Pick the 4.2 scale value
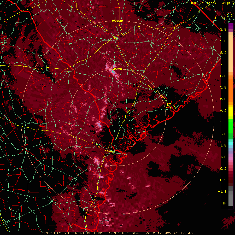The height and width of the screenshot is (235, 235). click(x=223, y=111)
